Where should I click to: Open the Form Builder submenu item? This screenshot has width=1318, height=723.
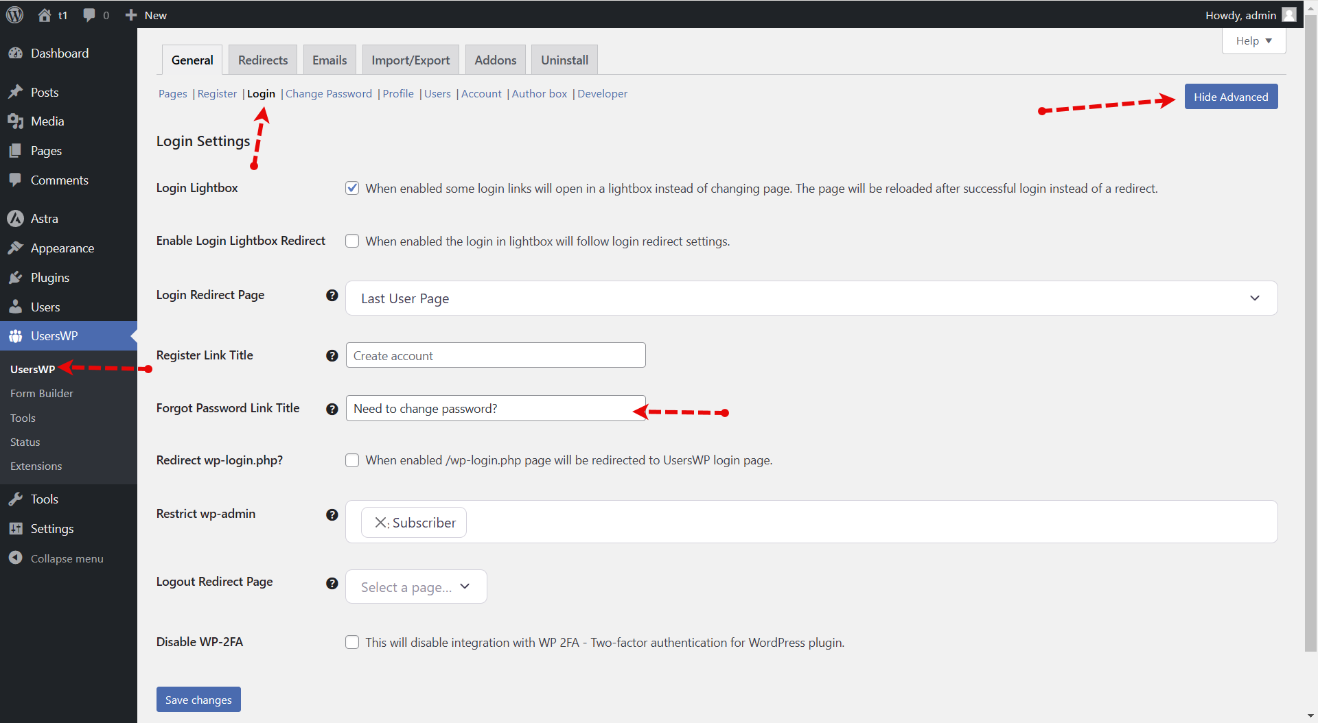(x=42, y=394)
